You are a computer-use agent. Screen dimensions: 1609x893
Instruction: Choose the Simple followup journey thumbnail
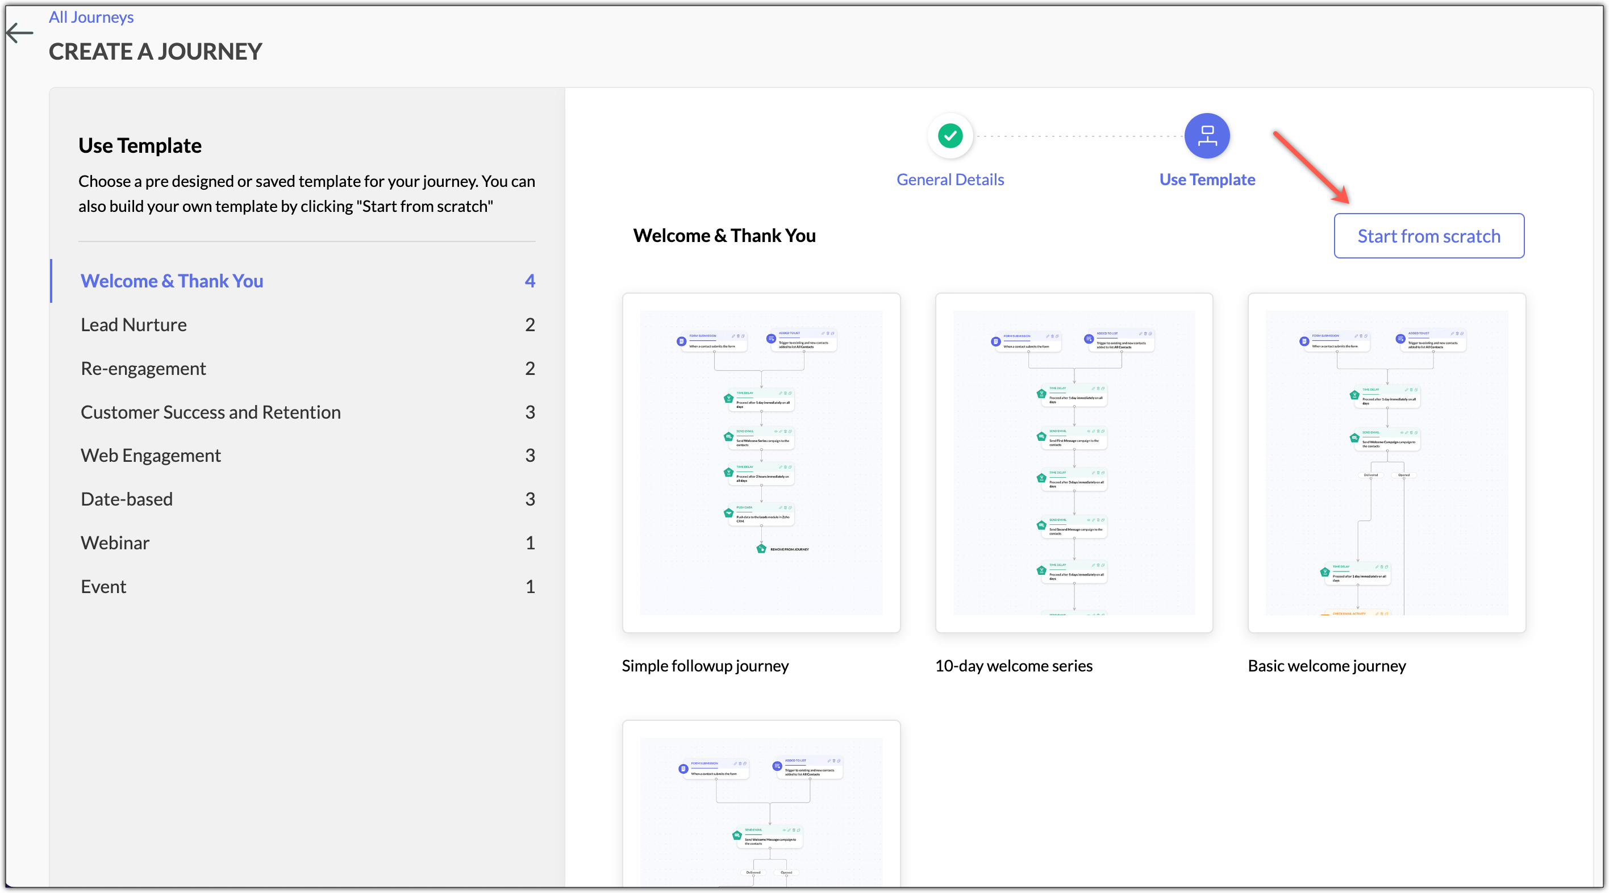(x=761, y=463)
